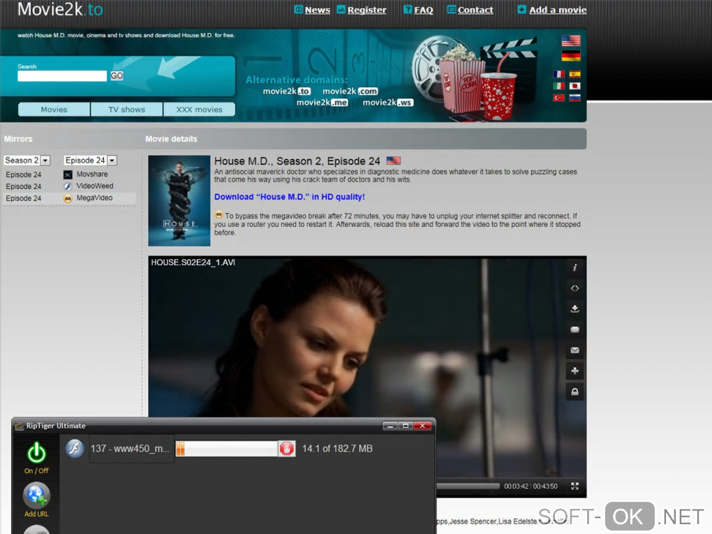Select the 137 - www450_m... download entry in RipTiger
712x534 pixels.
[x=132, y=449]
